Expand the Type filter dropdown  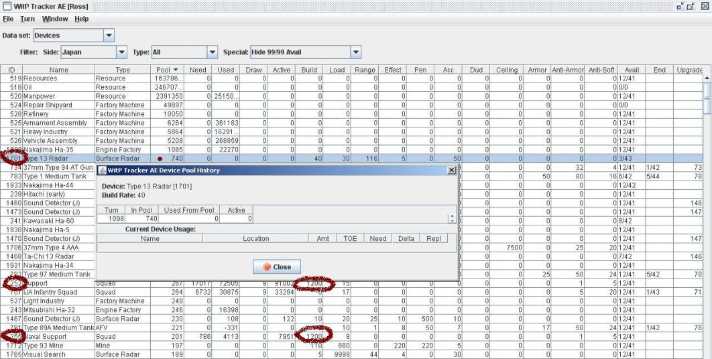coord(213,52)
